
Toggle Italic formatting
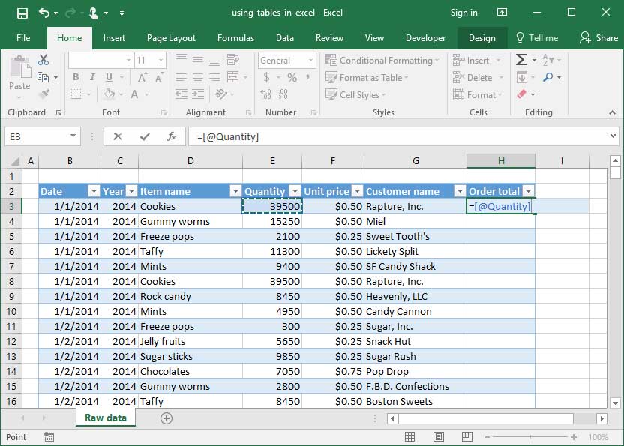coord(92,77)
